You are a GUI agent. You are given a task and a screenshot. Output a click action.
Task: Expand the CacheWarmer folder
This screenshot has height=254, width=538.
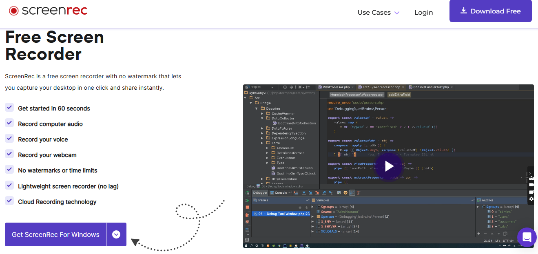click(x=262, y=113)
